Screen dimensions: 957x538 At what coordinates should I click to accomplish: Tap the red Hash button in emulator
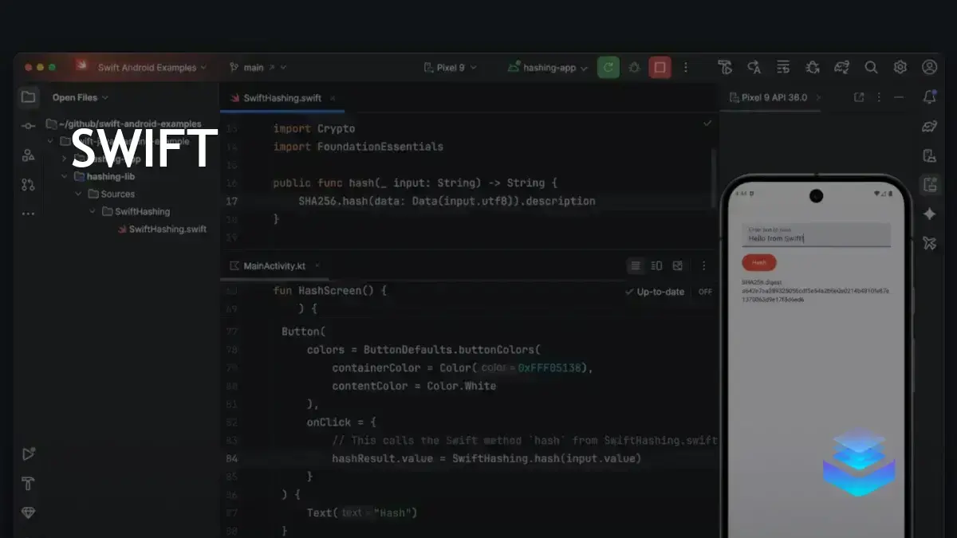tap(758, 262)
